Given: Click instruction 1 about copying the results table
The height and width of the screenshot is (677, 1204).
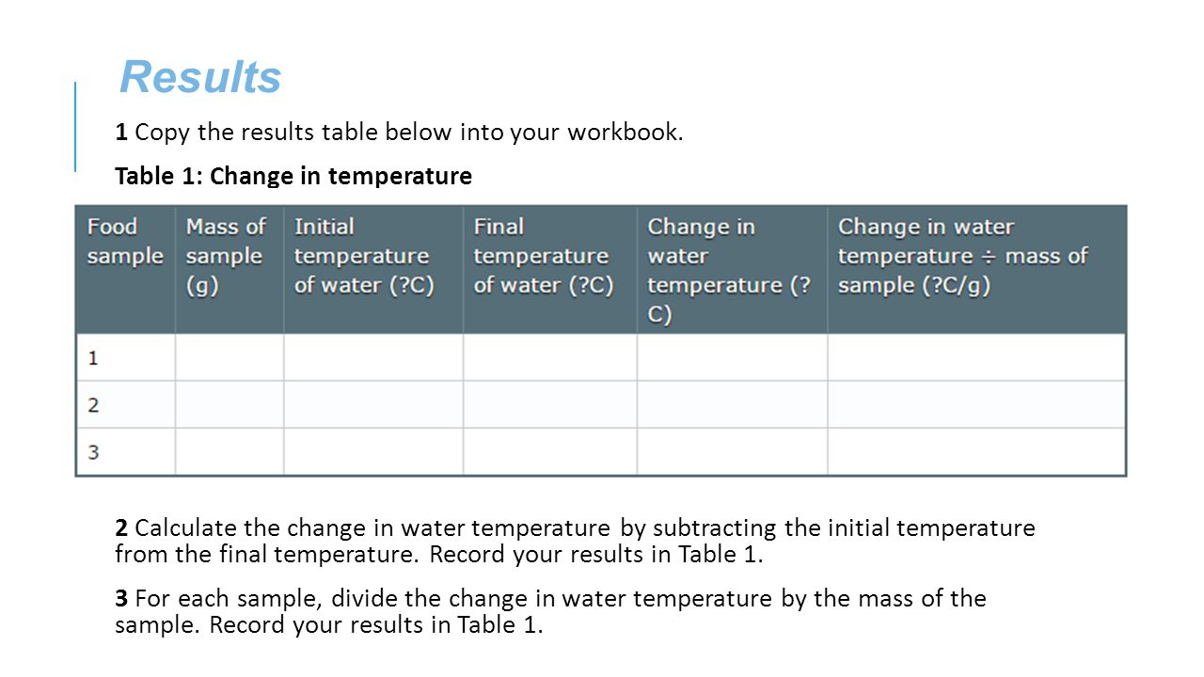Looking at the screenshot, I should click(x=399, y=133).
